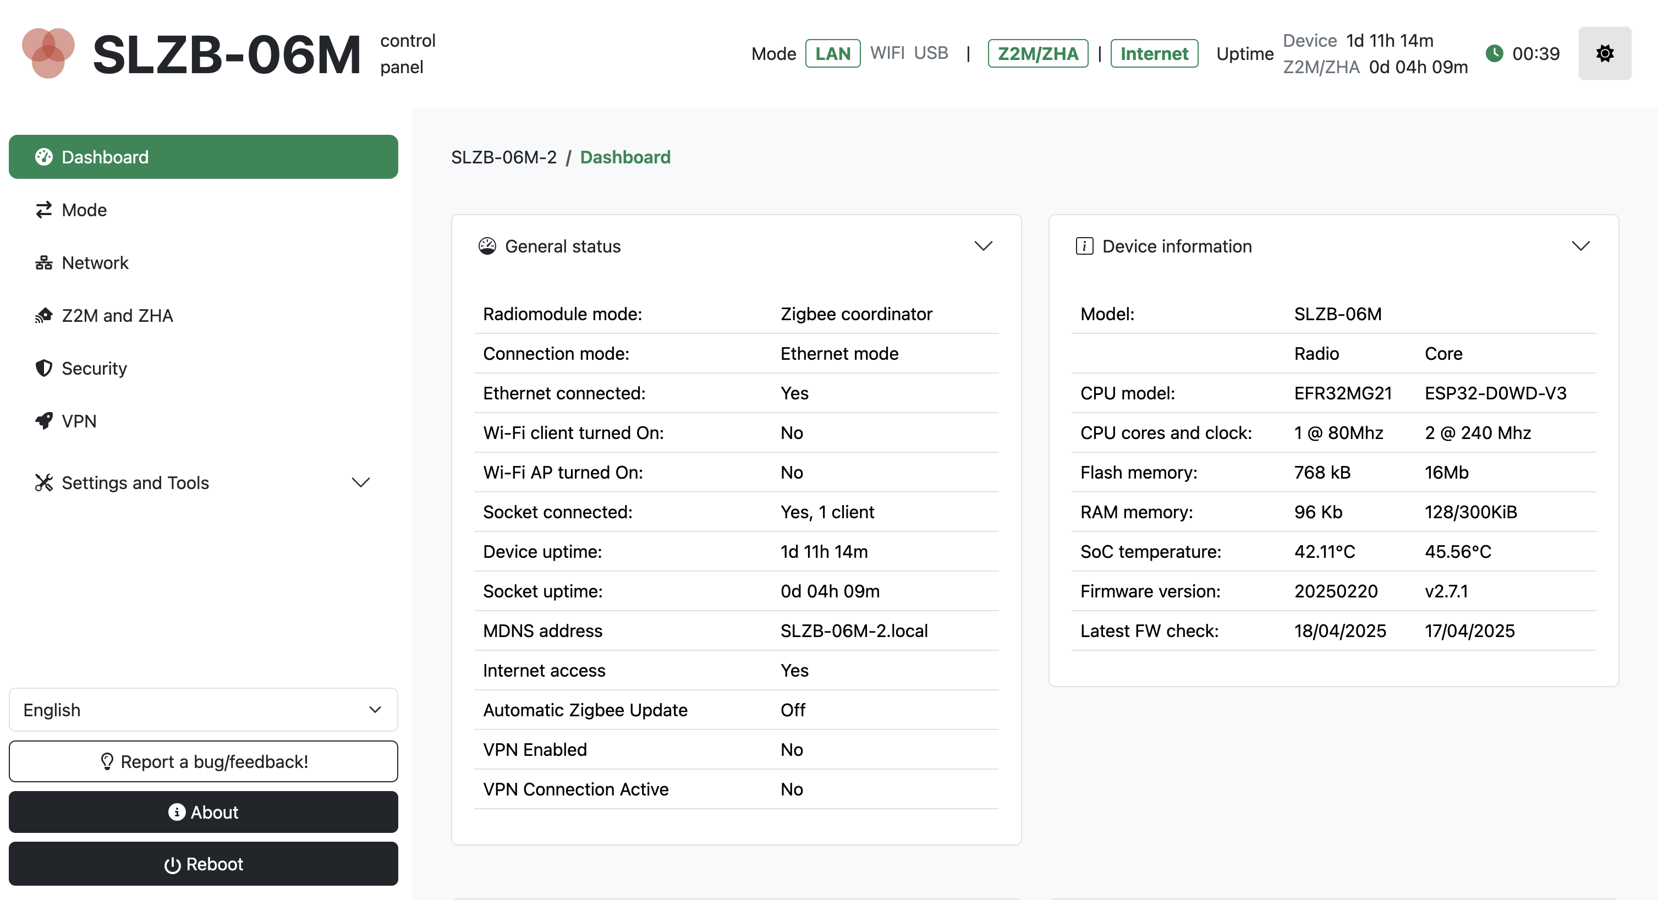
Task: Click the Automatic Zigbee Update Off value
Action: [793, 711]
